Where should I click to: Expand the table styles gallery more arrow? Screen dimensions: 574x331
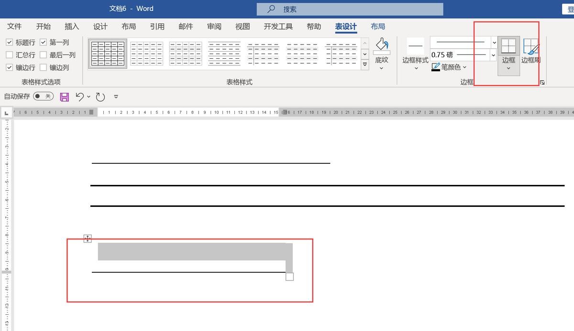[x=365, y=64]
